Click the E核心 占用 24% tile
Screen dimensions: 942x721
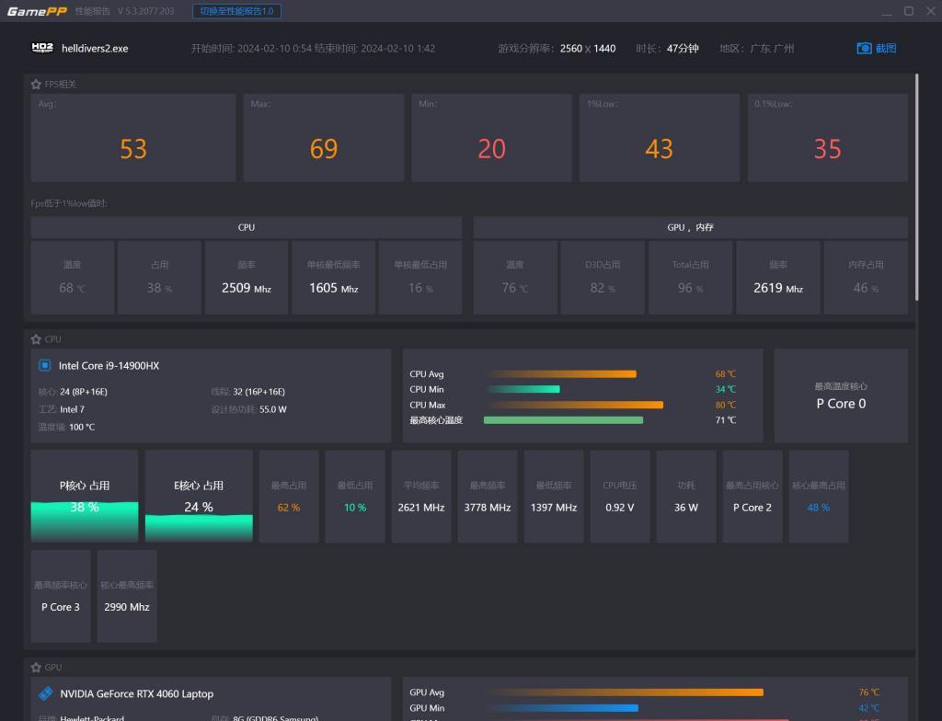click(x=199, y=496)
